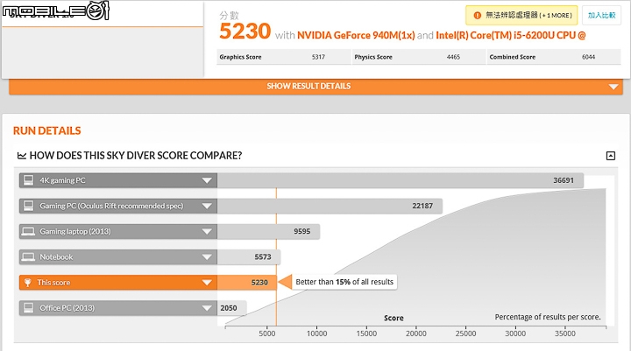Viewport: 631px width, 351px height.
Task: Click the Gaming PC Oculus Rift monitor icon
Action: pyautogui.click(x=28, y=206)
